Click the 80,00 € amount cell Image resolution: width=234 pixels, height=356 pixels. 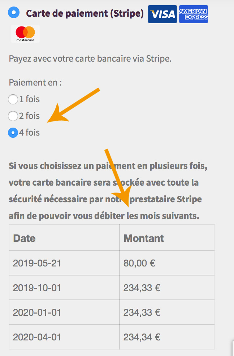point(167,263)
